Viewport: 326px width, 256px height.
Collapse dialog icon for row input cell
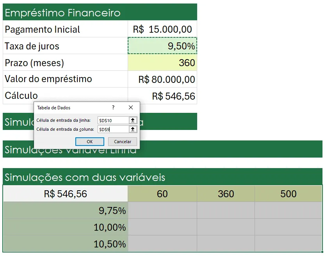tap(133, 120)
